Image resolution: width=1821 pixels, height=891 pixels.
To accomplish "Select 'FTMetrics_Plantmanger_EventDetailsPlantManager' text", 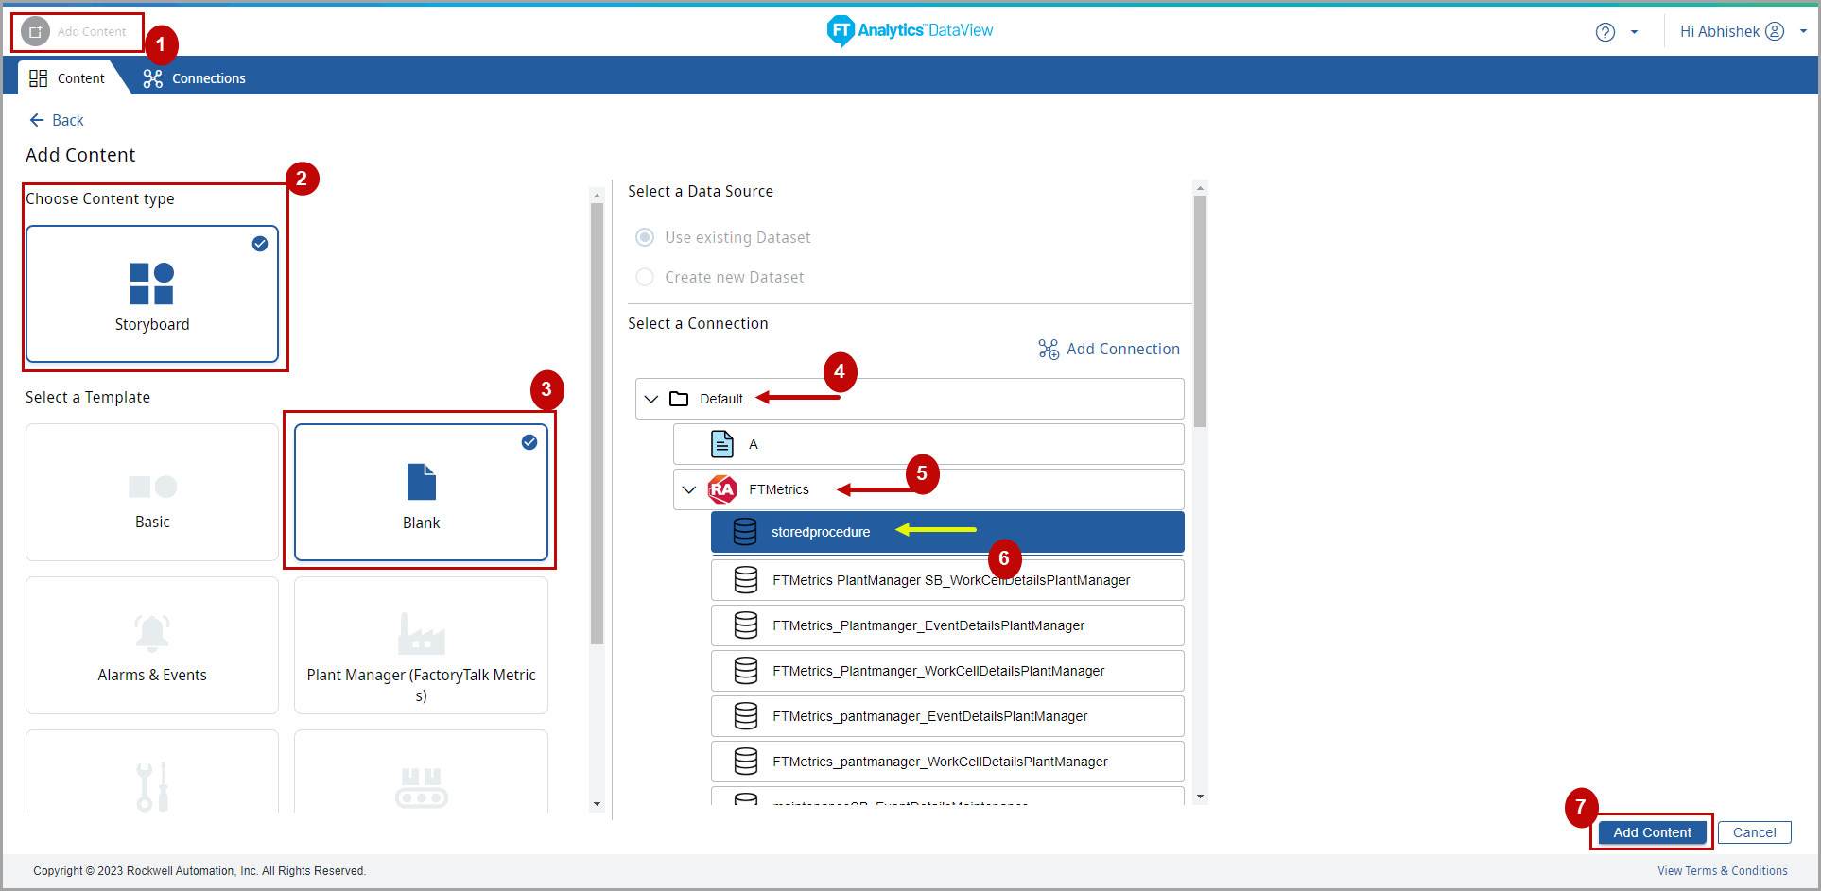I will point(928,625).
